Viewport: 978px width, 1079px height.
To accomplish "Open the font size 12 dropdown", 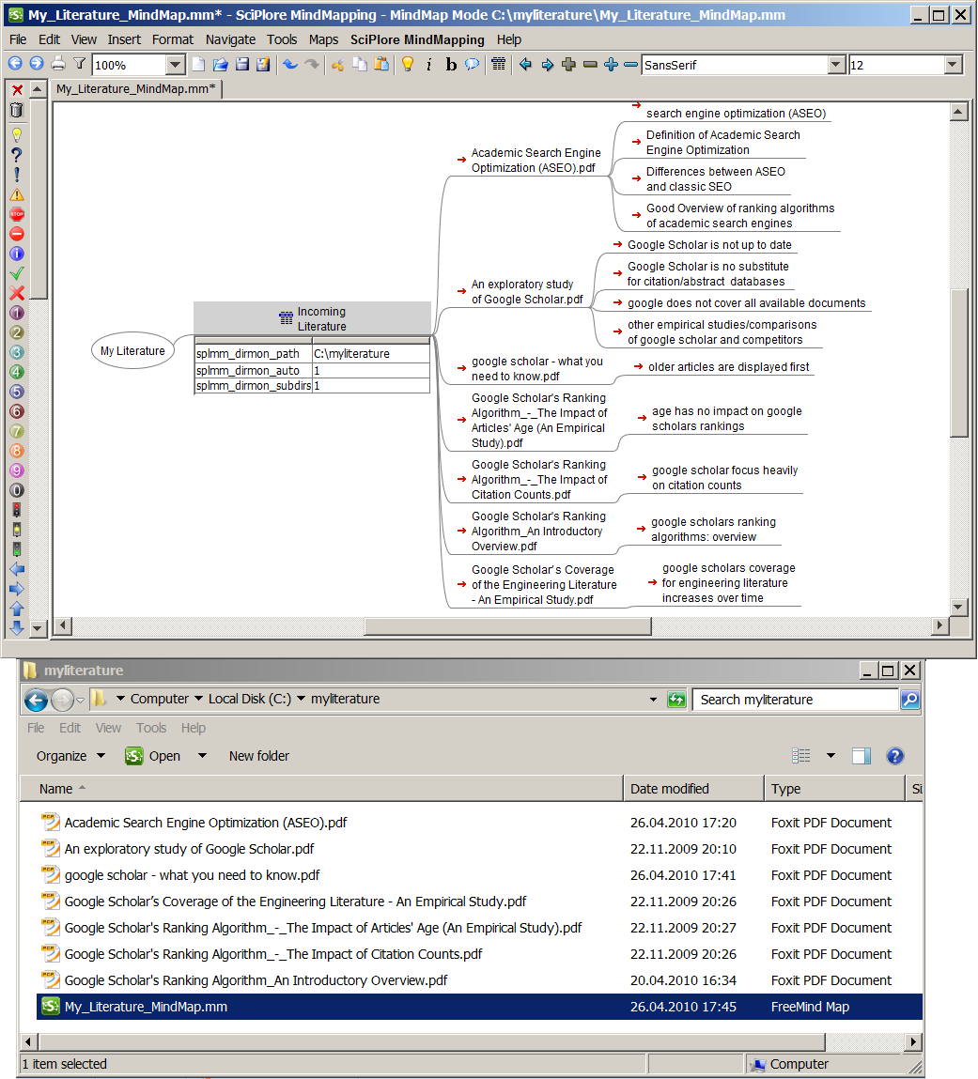I will (x=953, y=66).
